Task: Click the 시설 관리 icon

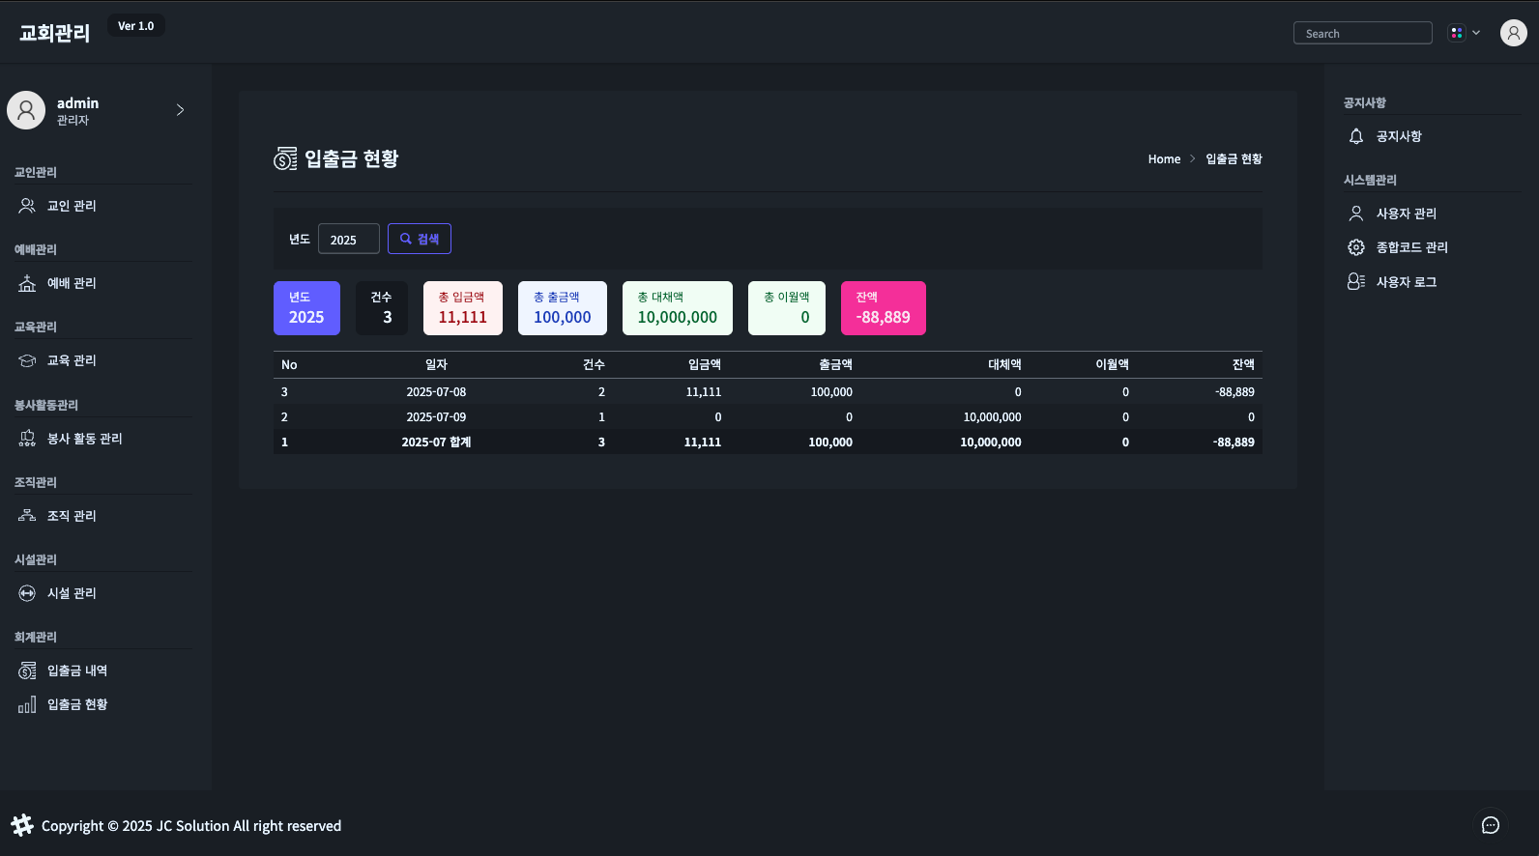Action: click(27, 593)
